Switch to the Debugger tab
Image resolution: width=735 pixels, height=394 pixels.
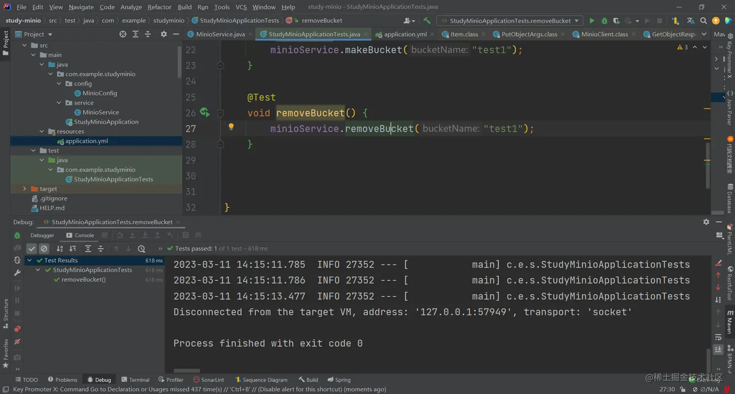pos(42,235)
